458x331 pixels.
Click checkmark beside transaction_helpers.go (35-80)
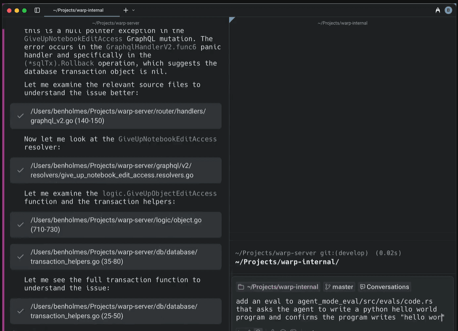coord(20,256)
